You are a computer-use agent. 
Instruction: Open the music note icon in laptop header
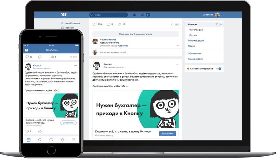click(x=142, y=15)
